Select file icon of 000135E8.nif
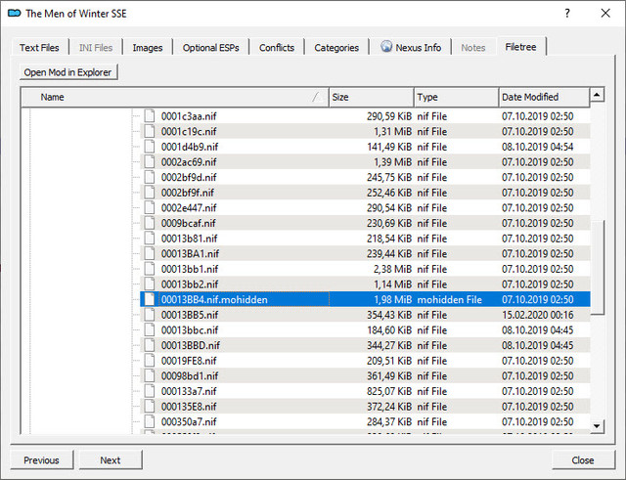626x480 pixels. click(150, 407)
